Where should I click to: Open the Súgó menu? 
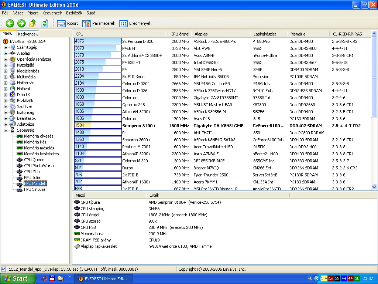91,13
